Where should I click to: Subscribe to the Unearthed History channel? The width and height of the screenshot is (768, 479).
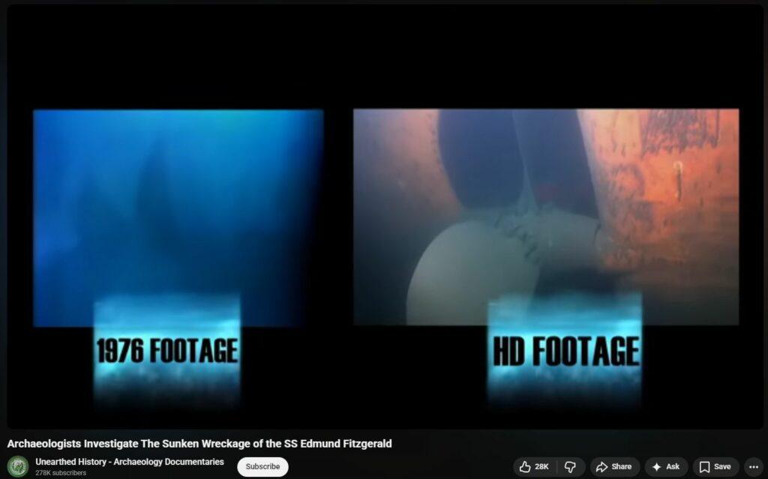tap(262, 466)
